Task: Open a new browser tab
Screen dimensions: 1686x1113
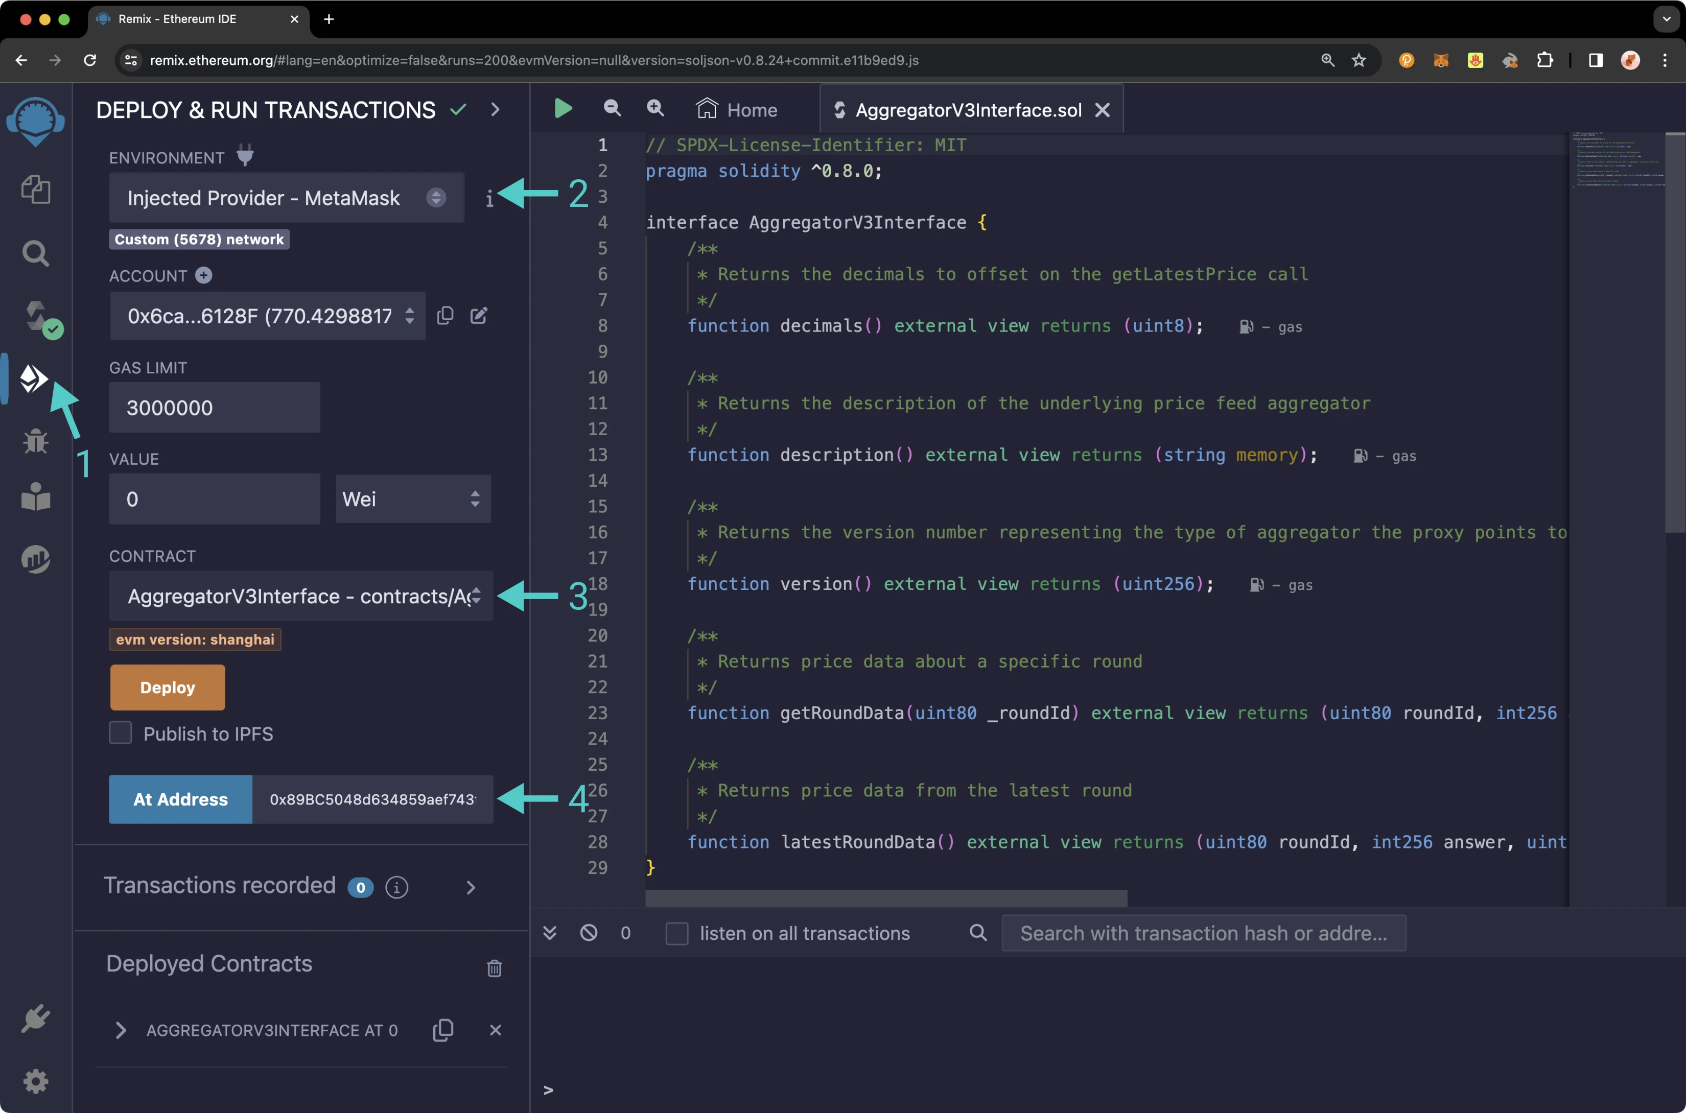Action: point(329,19)
